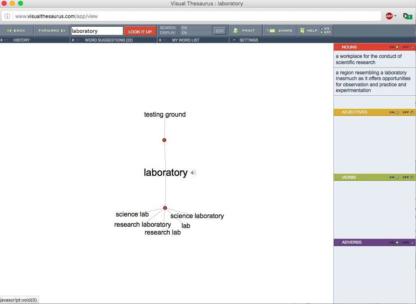
Task: Click the red meaning node above laboratory
Action: point(164,140)
